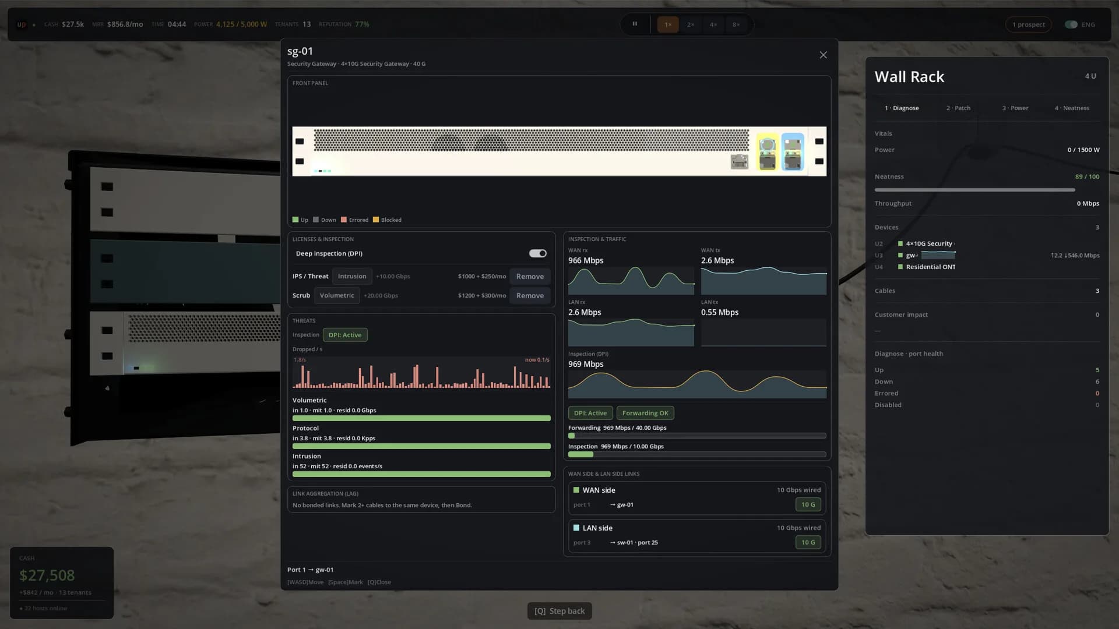Click the Inspection capacity bar
Image resolution: width=1119 pixels, height=629 pixels.
coord(697,454)
